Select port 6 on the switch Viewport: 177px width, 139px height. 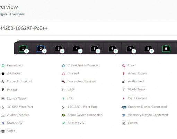pyautogui.click(x=112, y=49)
